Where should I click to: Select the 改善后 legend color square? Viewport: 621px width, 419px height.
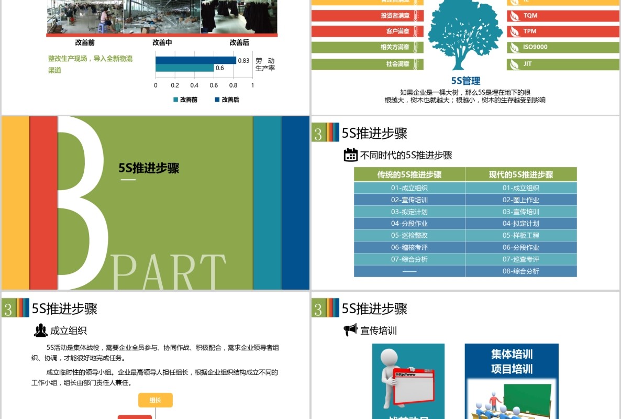point(217,100)
